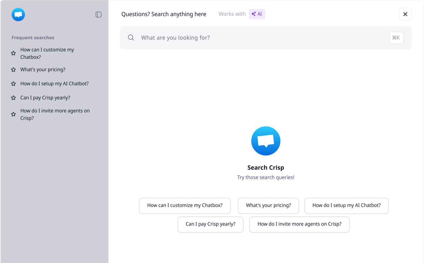Click star beside 'How can I customize my Chatbox?'
The width and height of the screenshot is (424, 263).
pos(14,53)
